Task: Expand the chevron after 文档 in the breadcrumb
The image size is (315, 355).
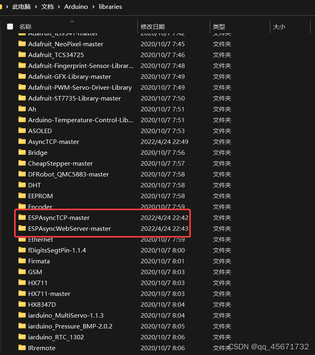Action: point(59,7)
